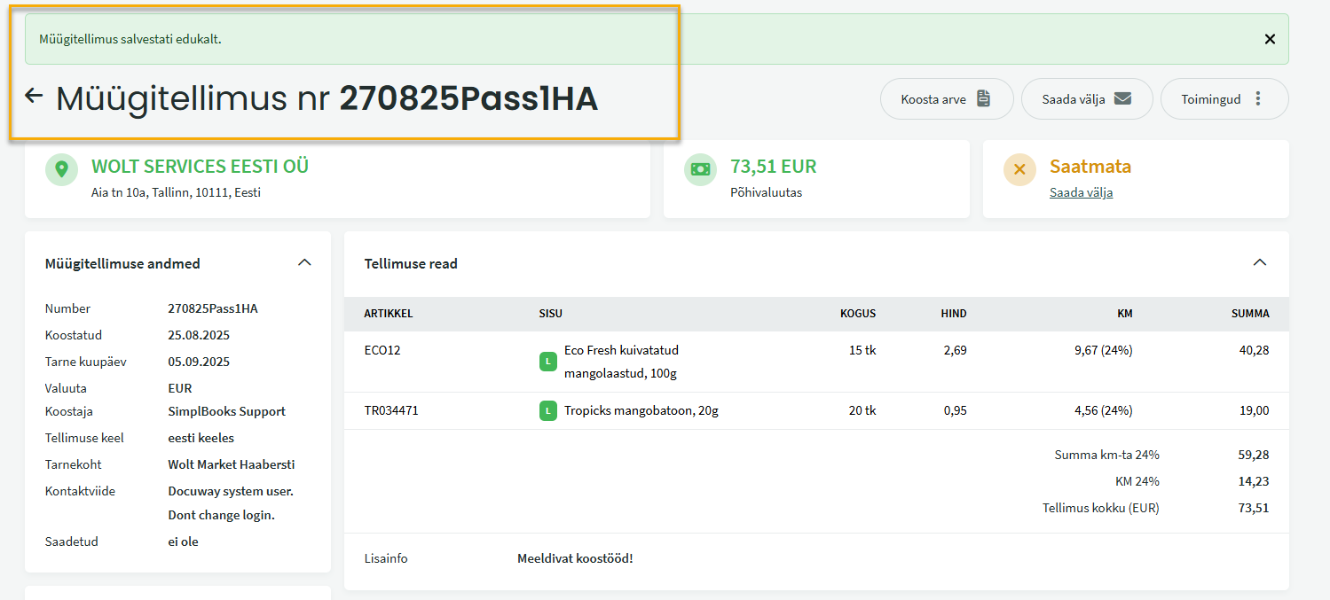This screenshot has height=600, width=1330.
Task: Click the orange X status icon
Action: pyautogui.click(x=1019, y=169)
